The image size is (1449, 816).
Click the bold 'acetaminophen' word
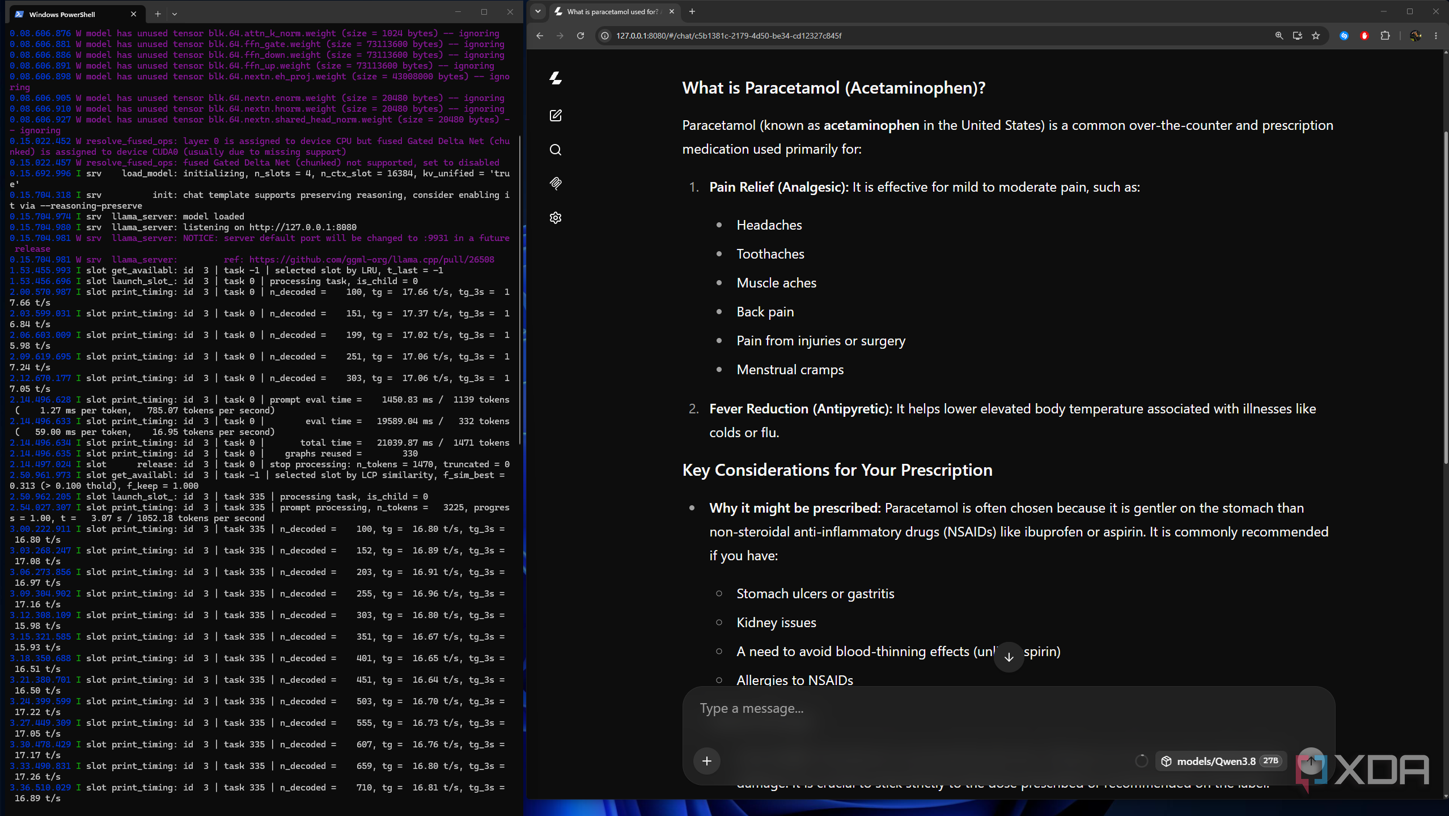pos(871,125)
